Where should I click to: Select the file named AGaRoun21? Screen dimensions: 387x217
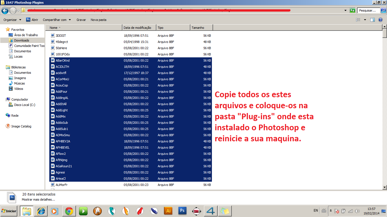[64, 166]
